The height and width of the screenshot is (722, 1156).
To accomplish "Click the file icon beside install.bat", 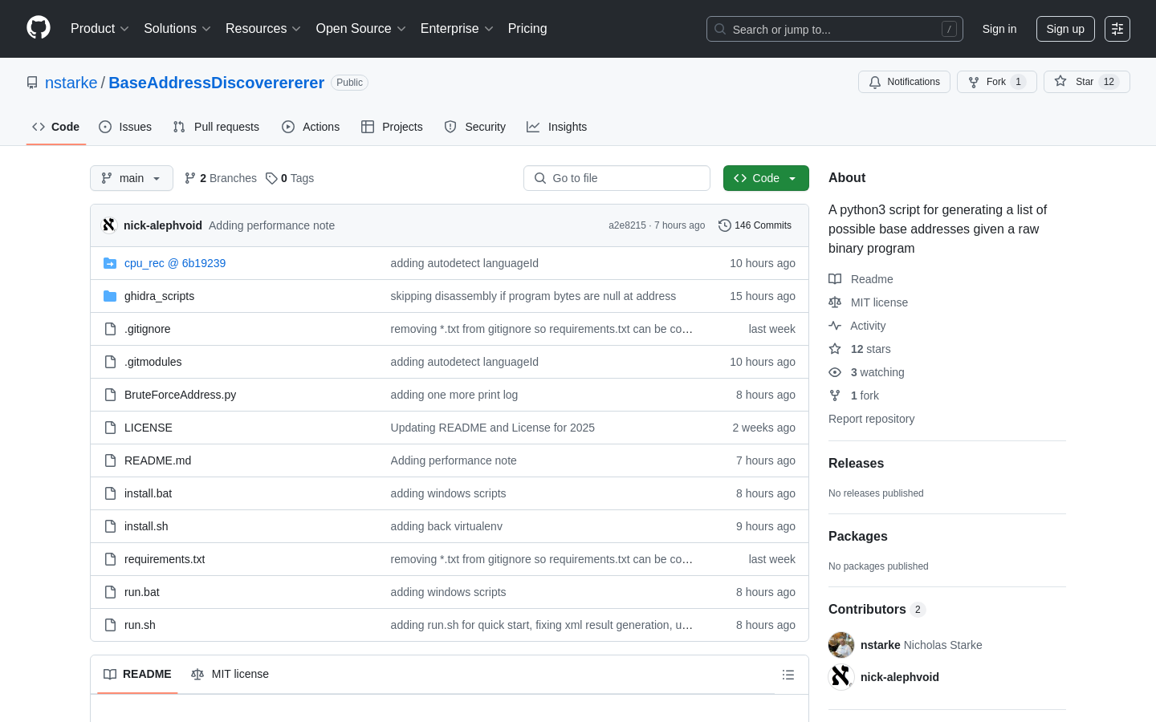I will coord(110,493).
